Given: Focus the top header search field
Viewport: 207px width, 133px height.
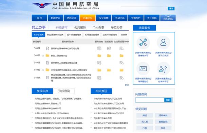Looking at the screenshot, I should pos(144,9).
